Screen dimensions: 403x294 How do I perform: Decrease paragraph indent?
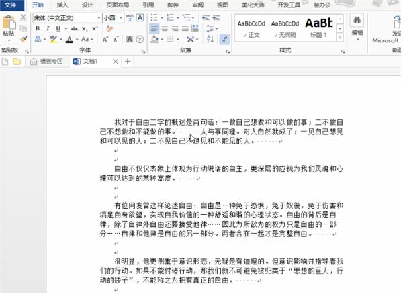(x=206, y=17)
